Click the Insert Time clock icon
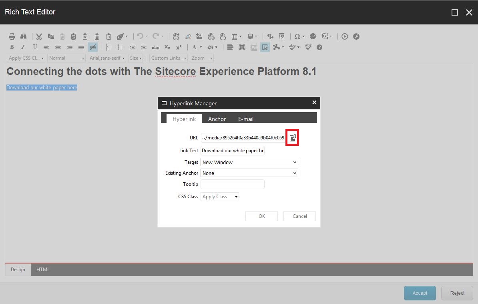 (313, 36)
